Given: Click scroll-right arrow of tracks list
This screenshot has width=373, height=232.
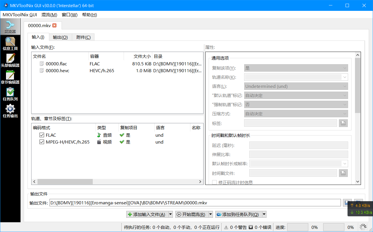Looking at the screenshot, I should pos(200,181).
